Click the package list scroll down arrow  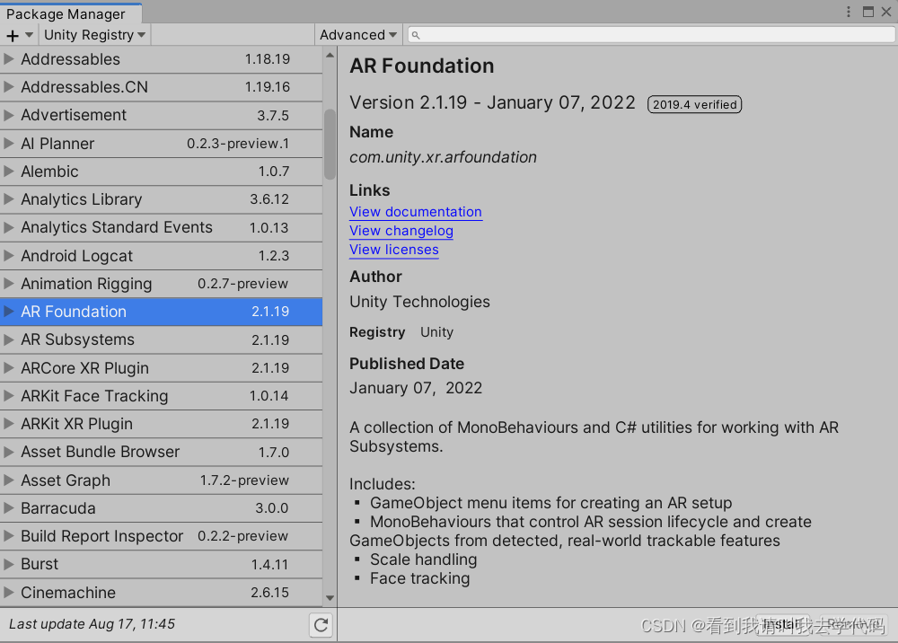pyautogui.click(x=330, y=598)
